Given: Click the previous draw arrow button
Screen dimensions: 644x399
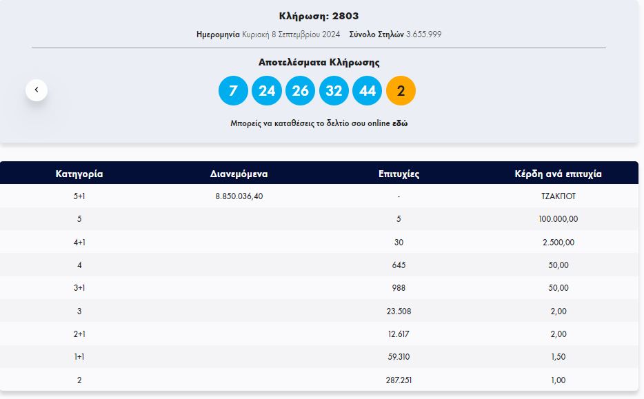Looking at the screenshot, I should pyautogui.click(x=37, y=90).
